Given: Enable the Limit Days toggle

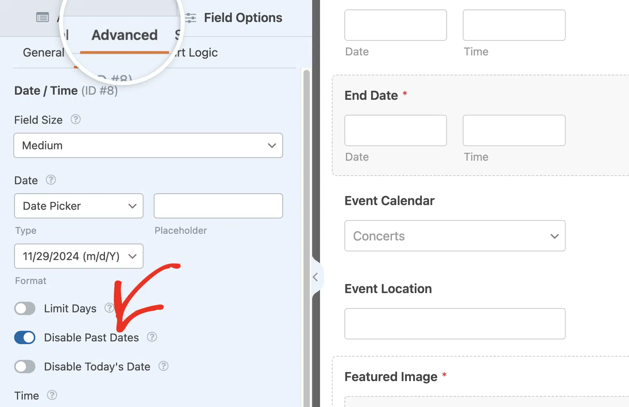Looking at the screenshot, I should tap(25, 308).
